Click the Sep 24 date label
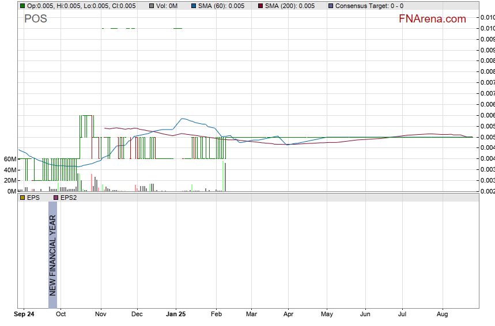This screenshot has height=326, width=495. 24,314
